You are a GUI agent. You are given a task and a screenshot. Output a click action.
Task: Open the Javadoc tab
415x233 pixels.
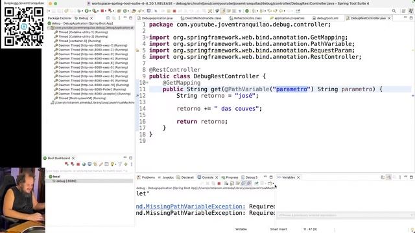pos(166,177)
